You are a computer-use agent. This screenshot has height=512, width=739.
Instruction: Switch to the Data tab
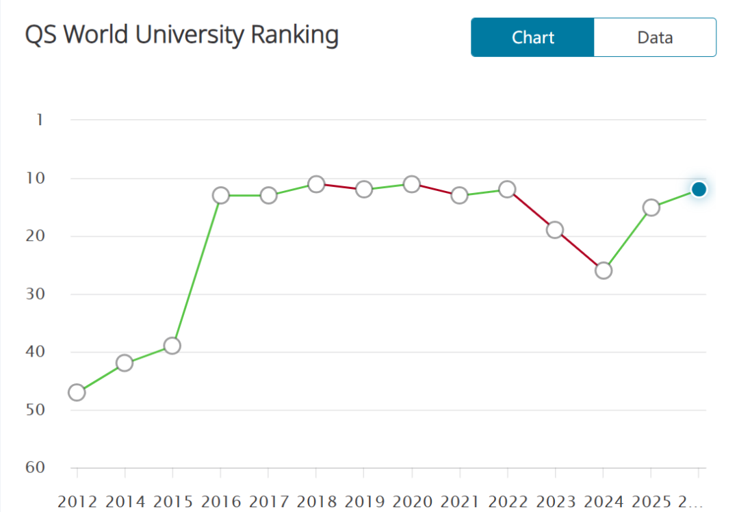654,38
